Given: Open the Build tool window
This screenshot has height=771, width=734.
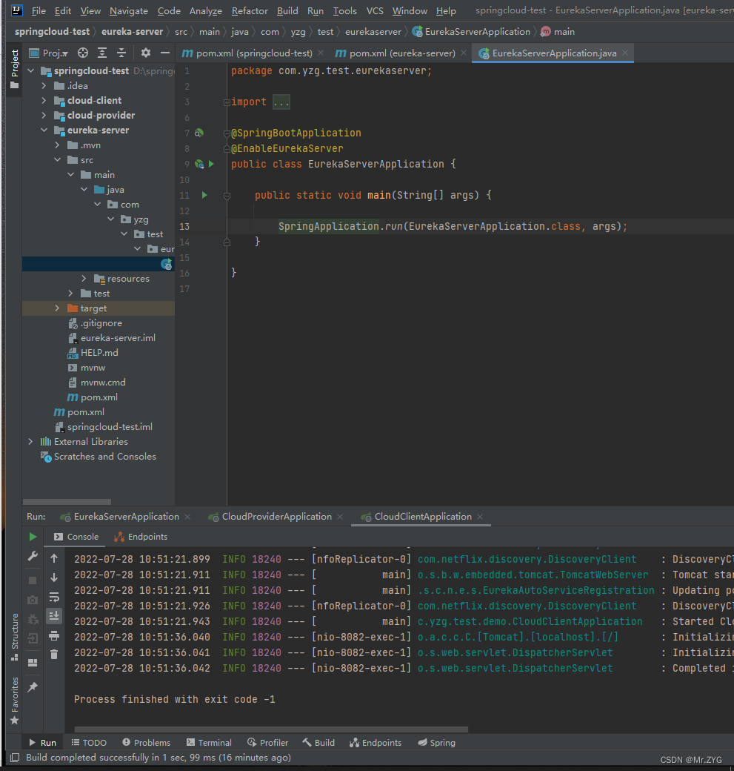Looking at the screenshot, I should [318, 743].
